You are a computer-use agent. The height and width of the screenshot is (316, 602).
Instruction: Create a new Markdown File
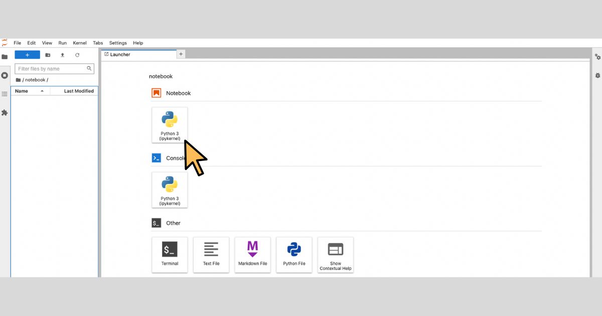pos(252,255)
